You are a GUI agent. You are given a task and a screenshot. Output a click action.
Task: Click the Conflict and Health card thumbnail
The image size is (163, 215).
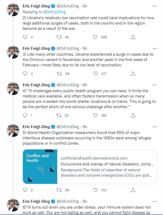(x=40, y=167)
